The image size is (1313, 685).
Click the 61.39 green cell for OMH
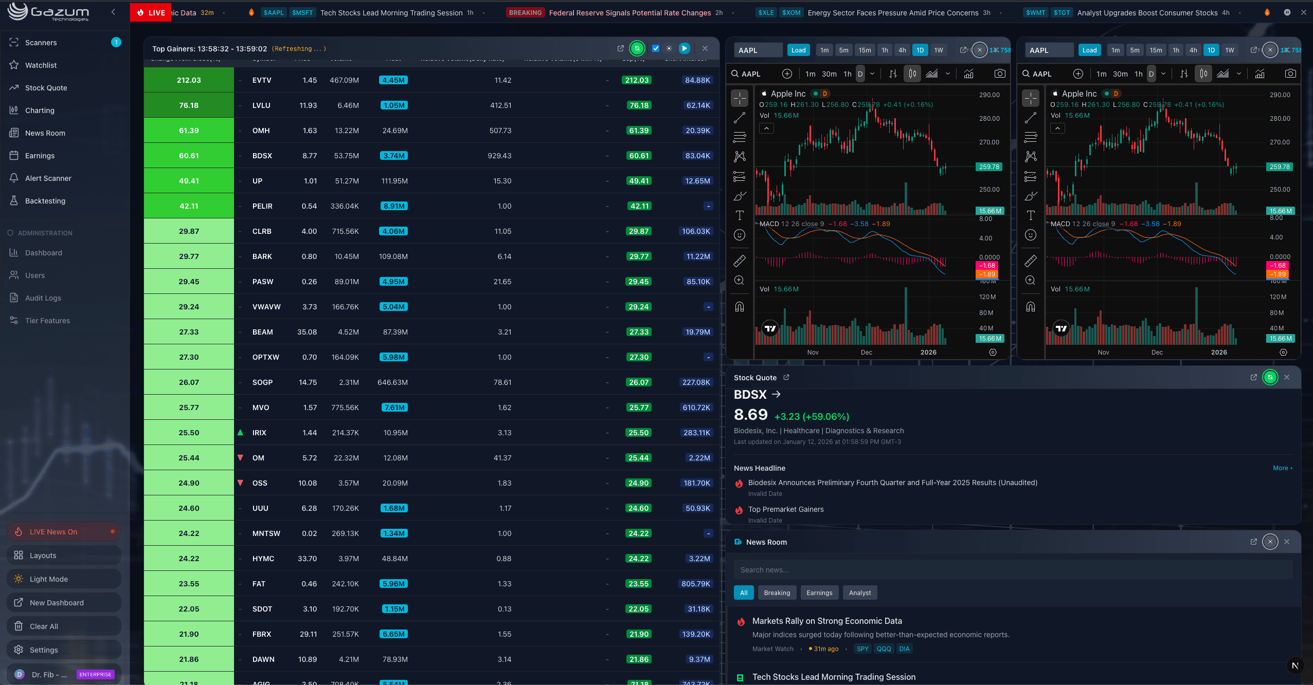tap(189, 130)
